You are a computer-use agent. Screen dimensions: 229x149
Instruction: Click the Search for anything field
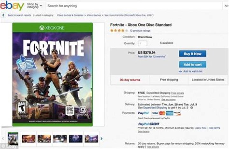click(127, 6)
